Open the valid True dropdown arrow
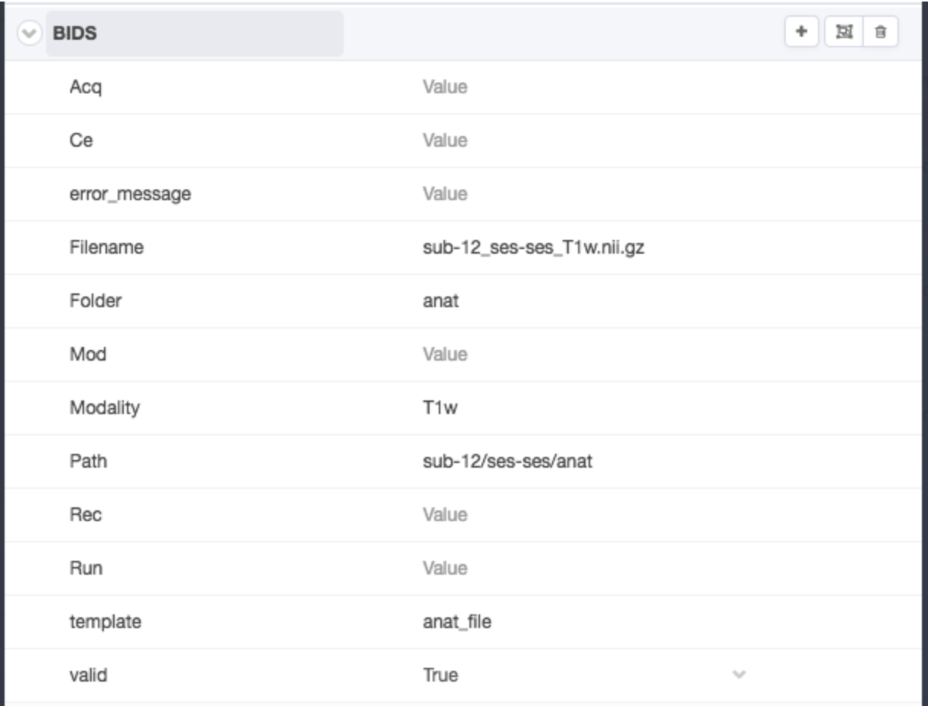 point(738,675)
